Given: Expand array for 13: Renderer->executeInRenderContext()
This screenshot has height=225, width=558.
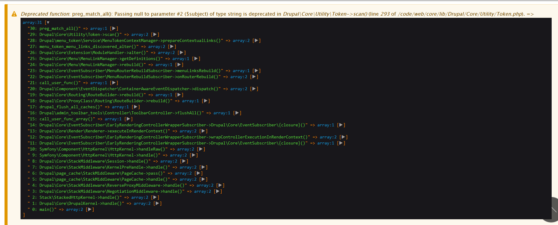Looking at the screenshot, I should (203, 131).
